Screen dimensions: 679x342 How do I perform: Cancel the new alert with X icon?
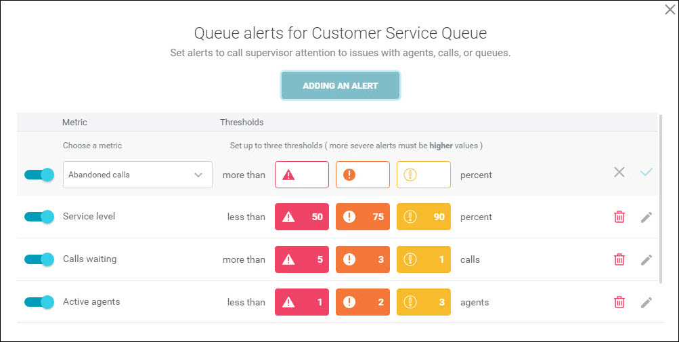click(x=619, y=172)
